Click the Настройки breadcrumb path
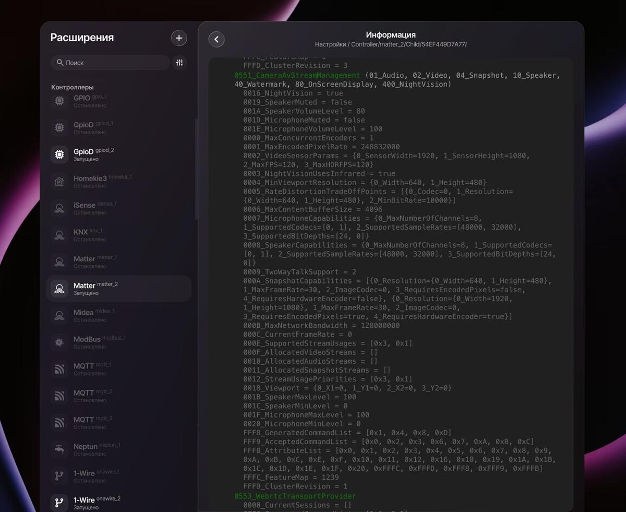The height and width of the screenshot is (512, 626). click(x=391, y=44)
